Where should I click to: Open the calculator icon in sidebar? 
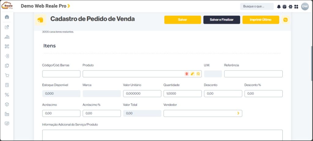coord(7,85)
